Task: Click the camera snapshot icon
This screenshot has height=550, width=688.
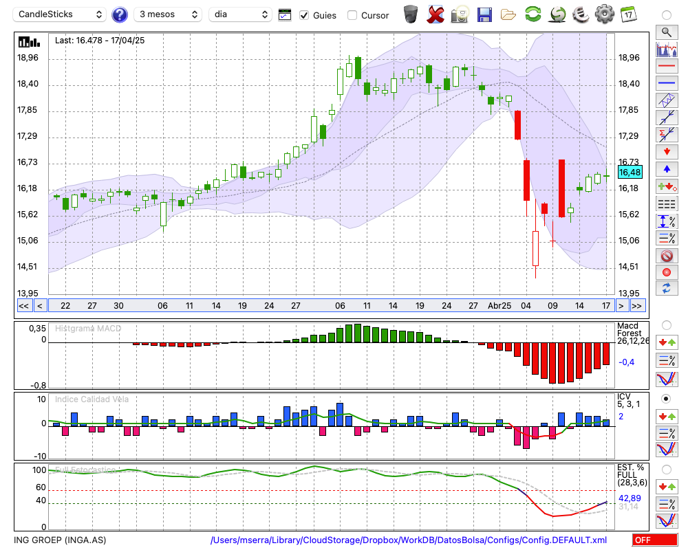Action: 460,14
